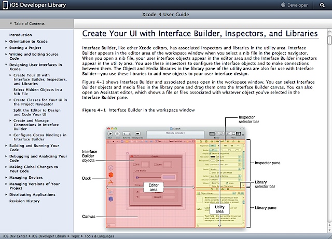332x239 pixels.
Task: Expand the Orientation to Xcode section
Action: click(6, 41)
